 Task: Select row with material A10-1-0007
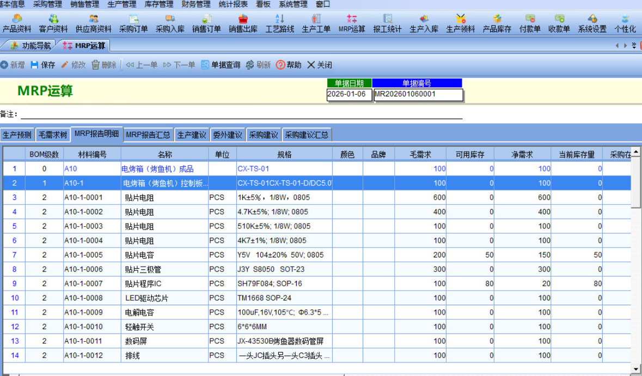[317, 283]
